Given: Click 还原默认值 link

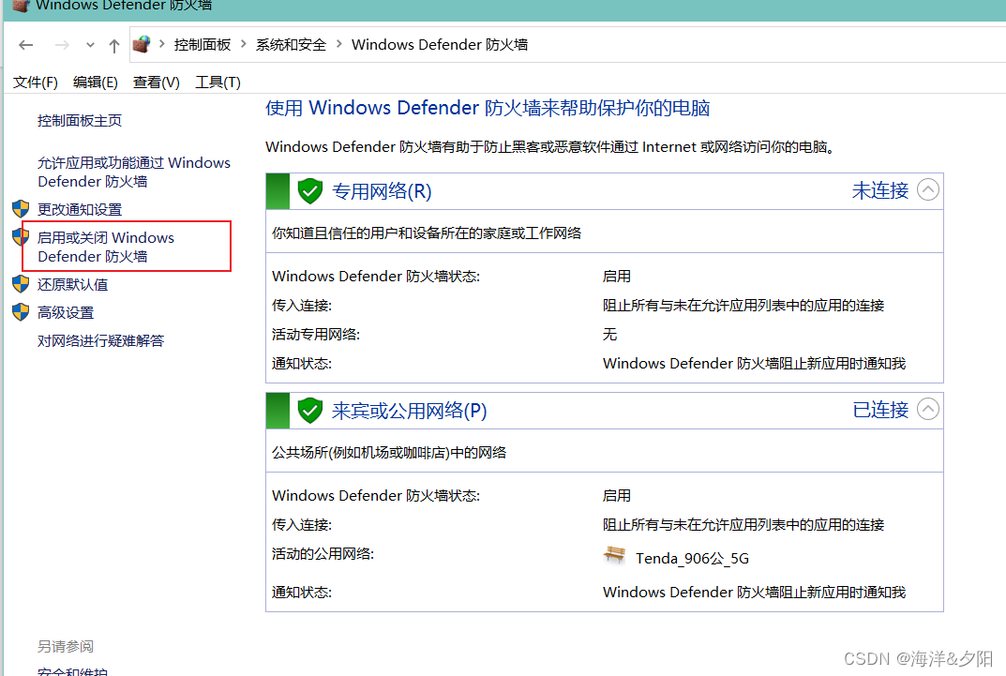Looking at the screenshot, I should tap(72, 285).
